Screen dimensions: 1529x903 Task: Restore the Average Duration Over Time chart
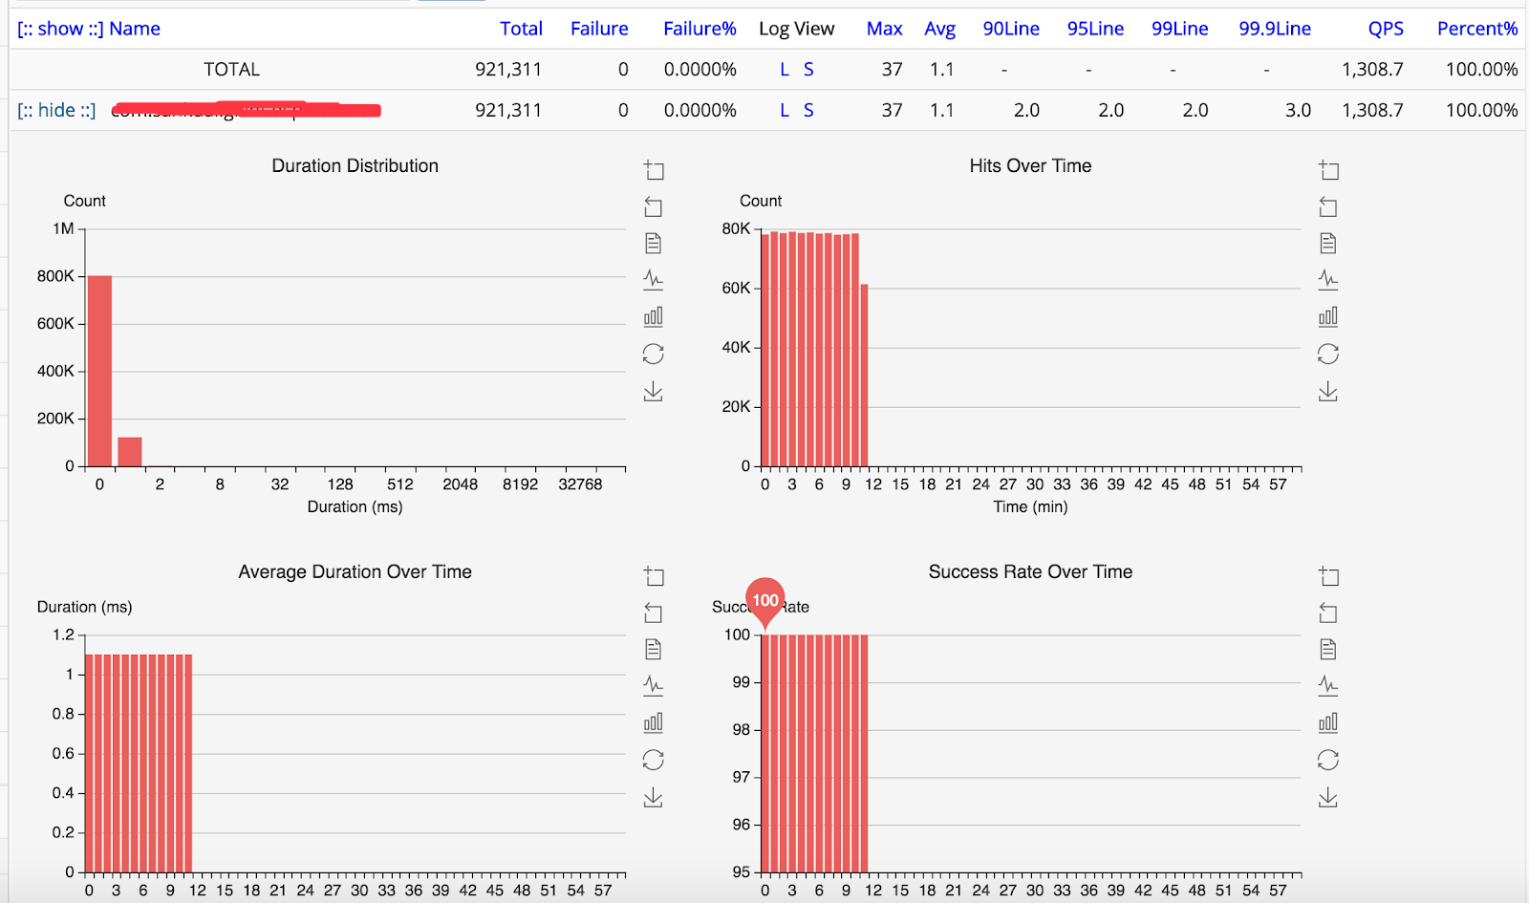coord(654,760)
